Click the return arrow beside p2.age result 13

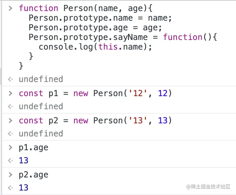10,188
